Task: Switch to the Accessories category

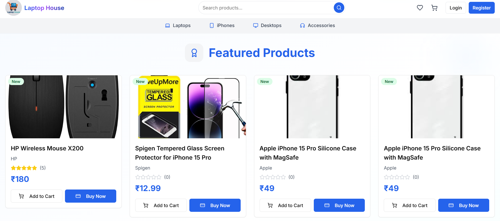Action: 321,25
